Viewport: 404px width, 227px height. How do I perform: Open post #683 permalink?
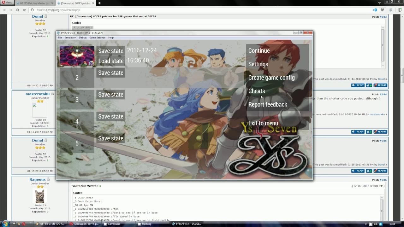click(383, 17)
